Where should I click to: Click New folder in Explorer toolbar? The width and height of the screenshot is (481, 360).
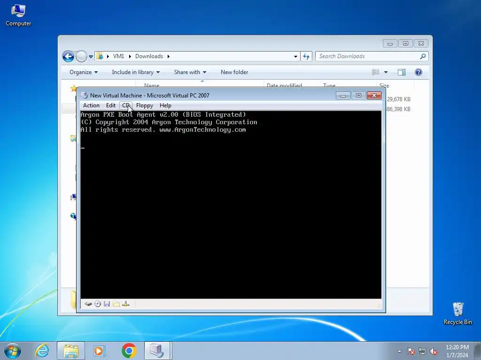click(234, 72)
